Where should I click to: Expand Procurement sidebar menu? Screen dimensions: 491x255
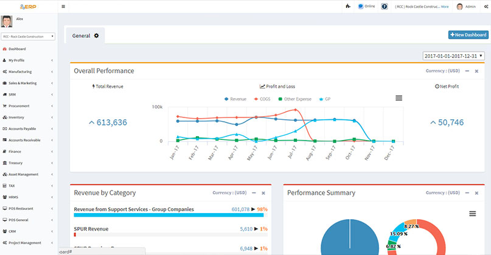[x=29, y=106]
